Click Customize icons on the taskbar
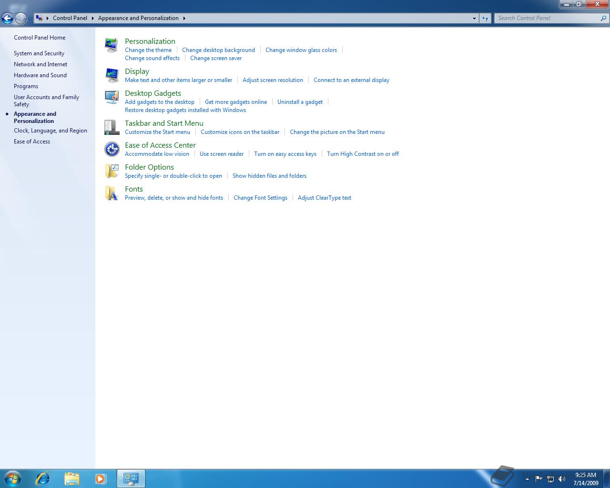Screen dimensions: 610x488 240,132
